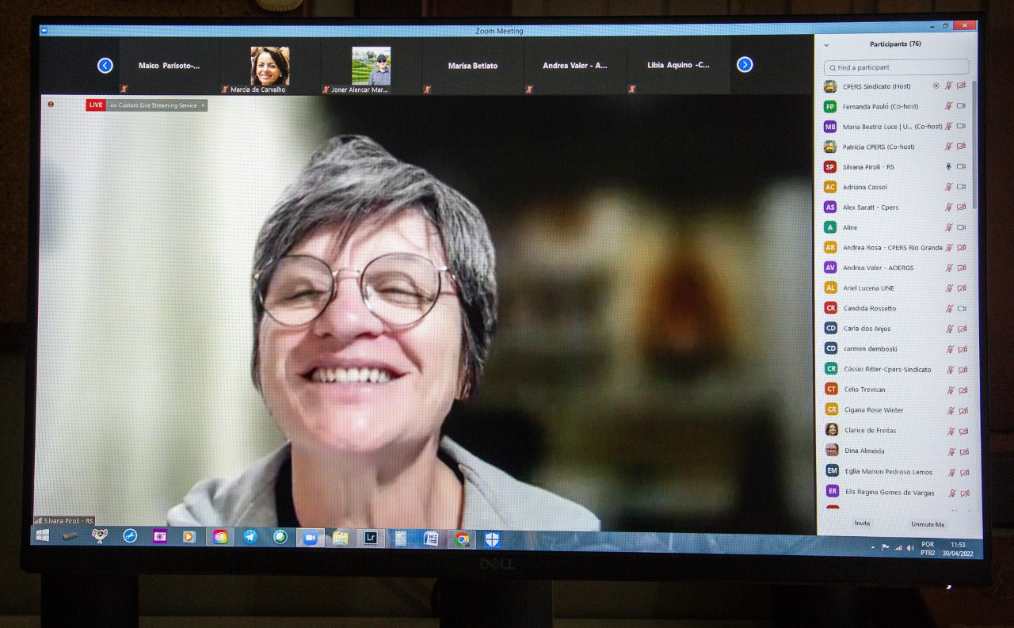Open Adobe Creative Cloud taskbar icon

coord(220,537)
